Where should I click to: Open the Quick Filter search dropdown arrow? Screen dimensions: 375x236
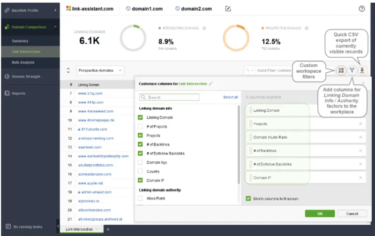tap(252, 70)
